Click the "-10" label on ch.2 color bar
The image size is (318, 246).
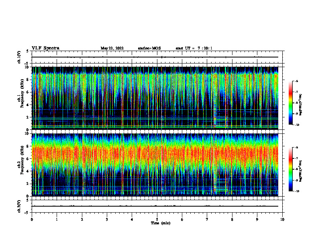(297, 191)
